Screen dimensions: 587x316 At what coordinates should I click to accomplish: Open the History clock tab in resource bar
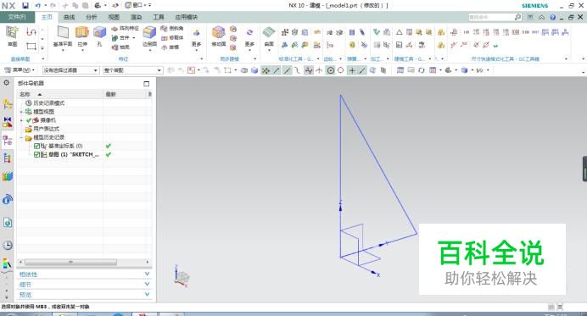(8, 246)
